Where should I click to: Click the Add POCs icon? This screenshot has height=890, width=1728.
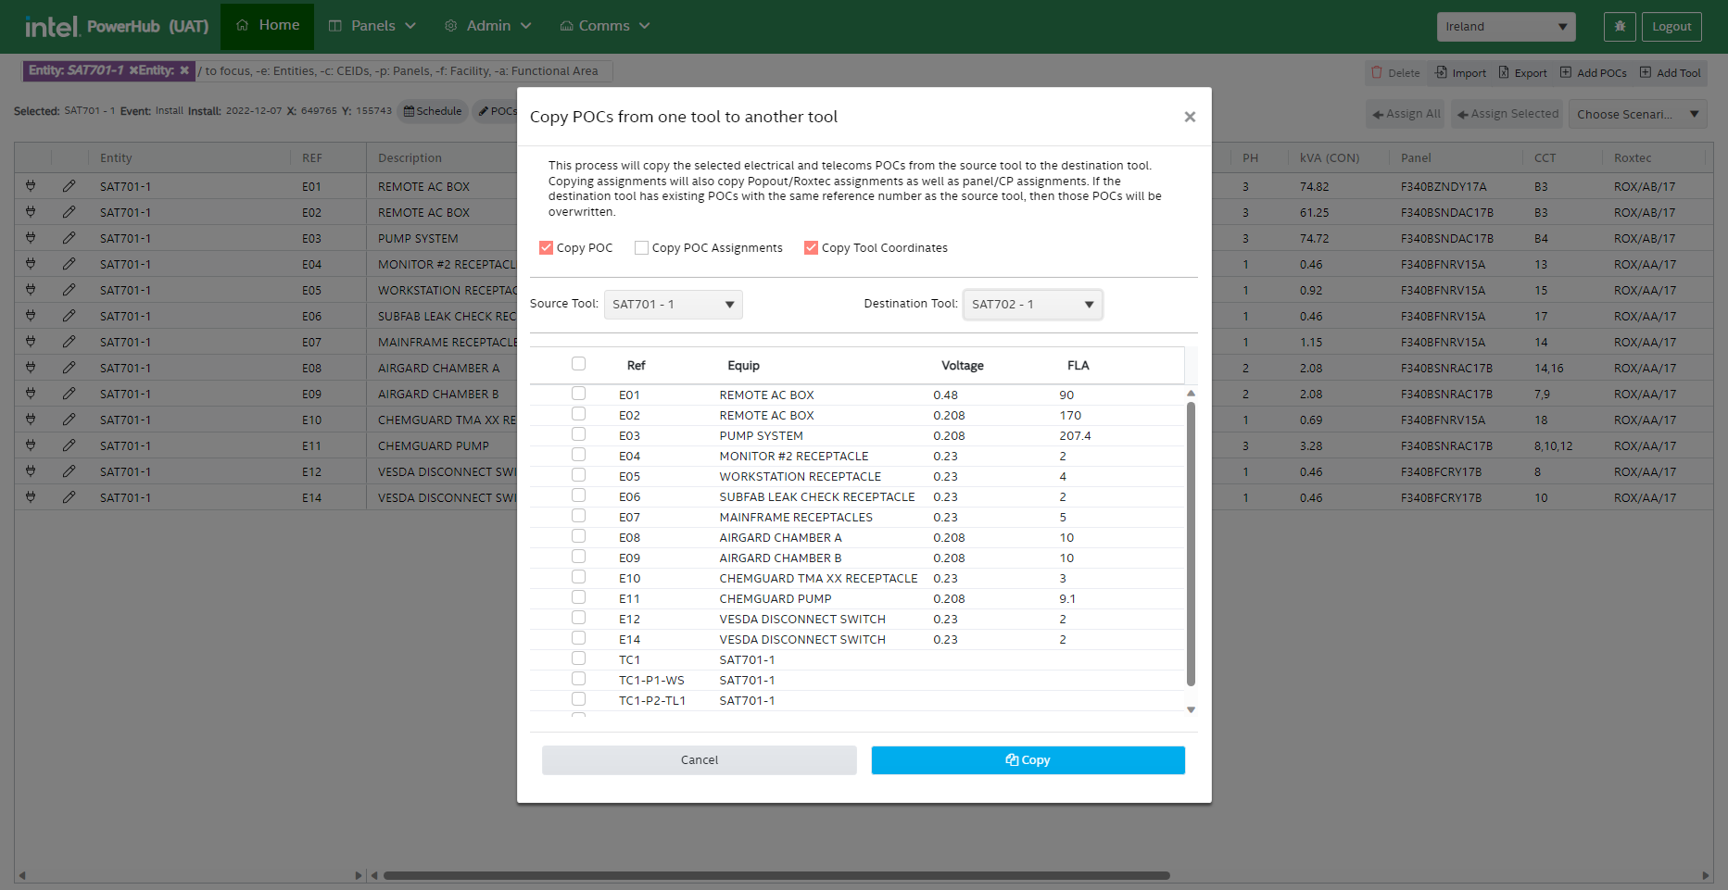pyautogui.click(x=1566, y=72)
